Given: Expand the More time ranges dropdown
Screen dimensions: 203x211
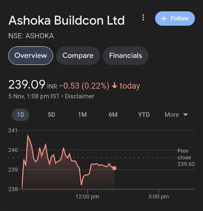Looking at the screenshot, I should point(176,115).
